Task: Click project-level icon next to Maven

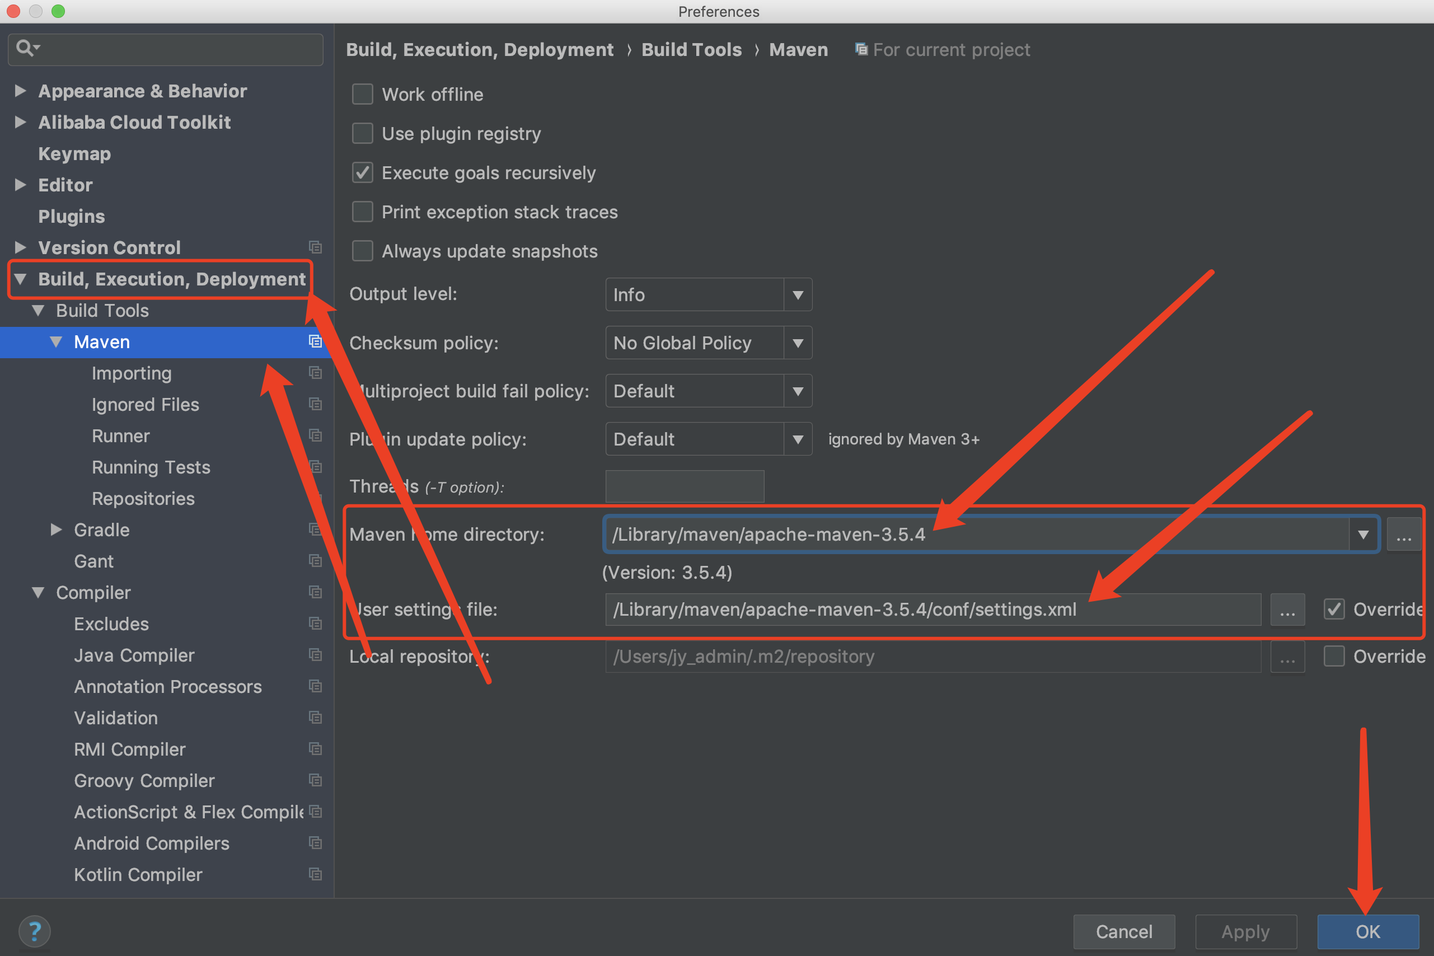Action: [x=315, y=341]
